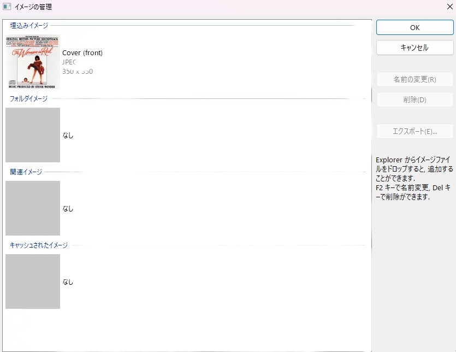The image size is (456, 352).
Task: Select the gray placeholder under 関連イメージ
Action: [x=33, y=208]
